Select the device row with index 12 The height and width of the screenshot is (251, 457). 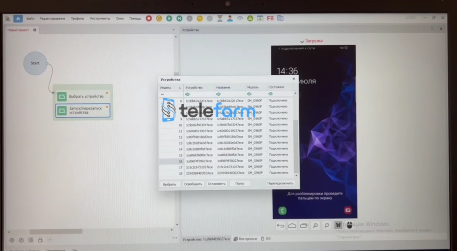tap(226, 137)
